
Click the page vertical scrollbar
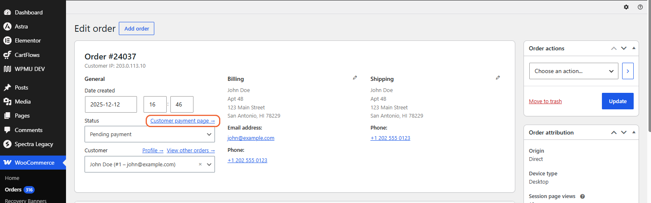[649, 66]
